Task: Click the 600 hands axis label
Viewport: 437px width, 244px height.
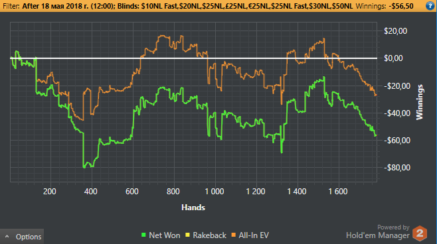Action: coord(131,192)
